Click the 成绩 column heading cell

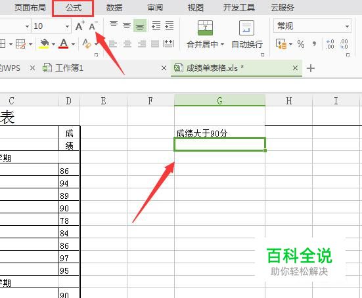[x=69, y=138]
